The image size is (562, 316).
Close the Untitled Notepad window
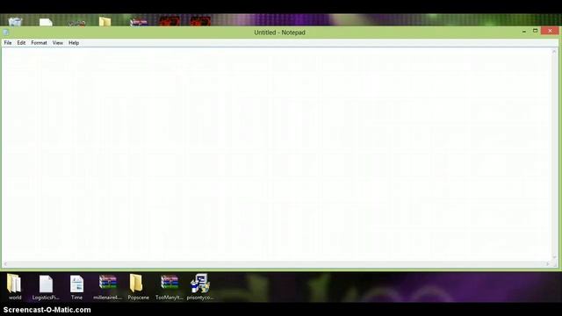(x=550, y=32)
